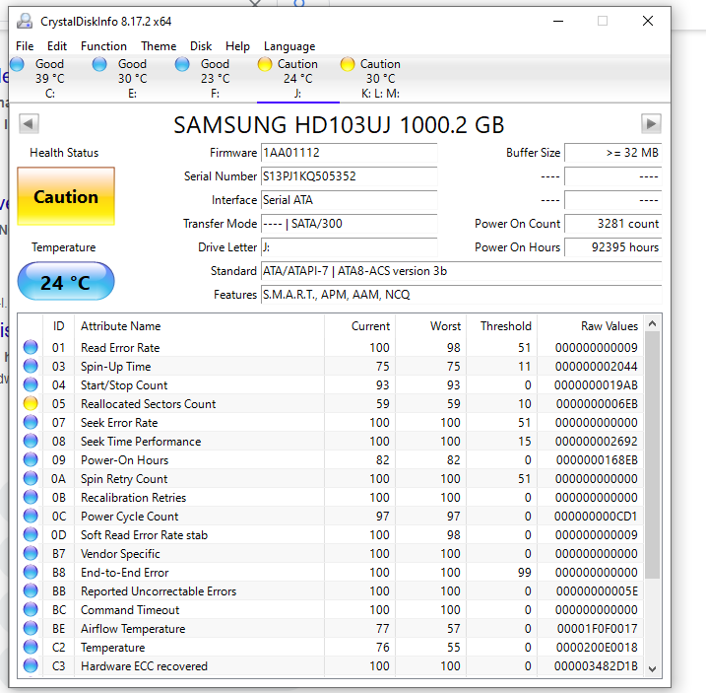Image resolution: width=706 pixels, height=693 pixels.
Task: Open the File menu
Action: (25, 46)
